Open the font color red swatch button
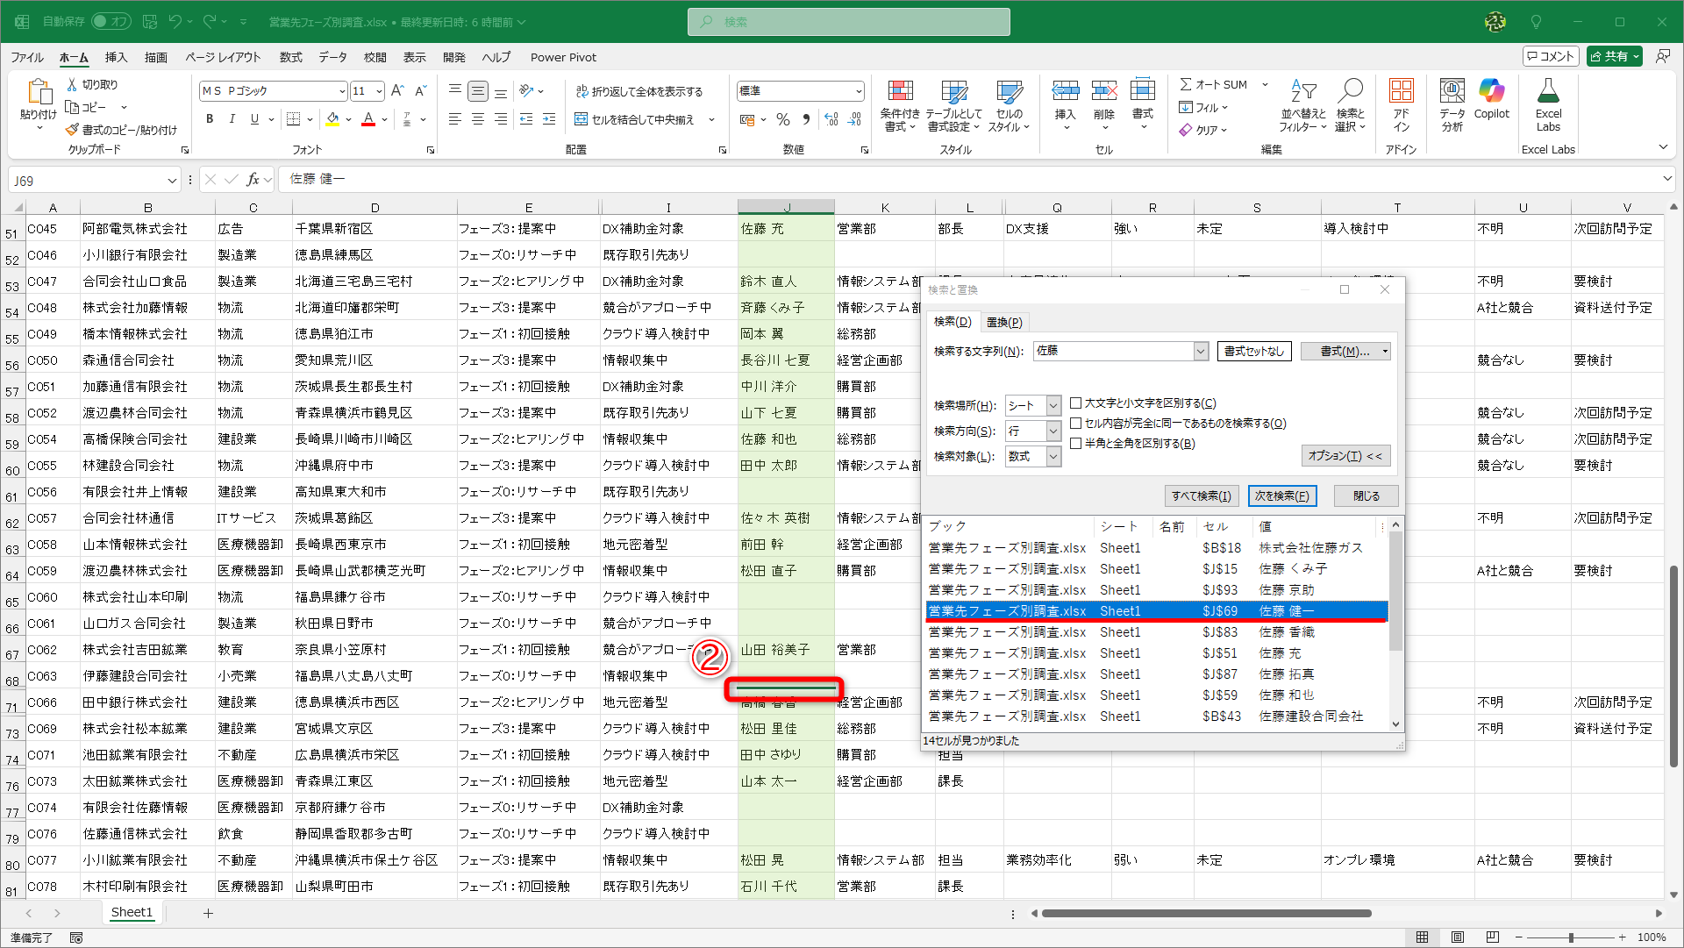 coord(369,119)
